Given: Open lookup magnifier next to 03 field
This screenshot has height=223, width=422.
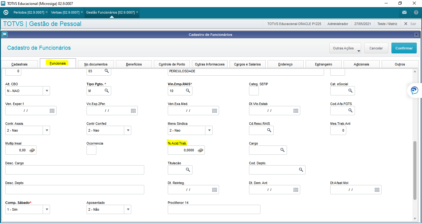Looking at the screenshot, I should click(x=107, y=71).
